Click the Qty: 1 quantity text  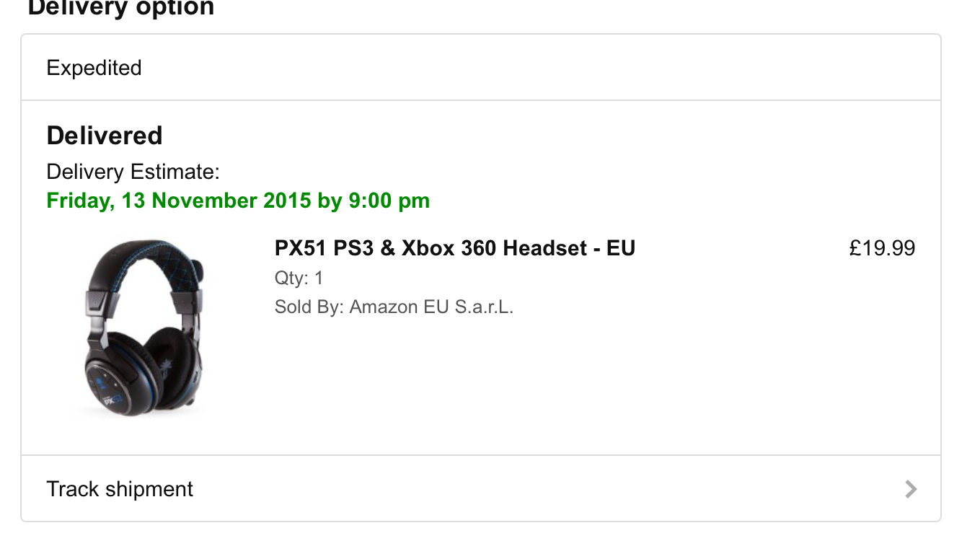click(x=299, y=278)
